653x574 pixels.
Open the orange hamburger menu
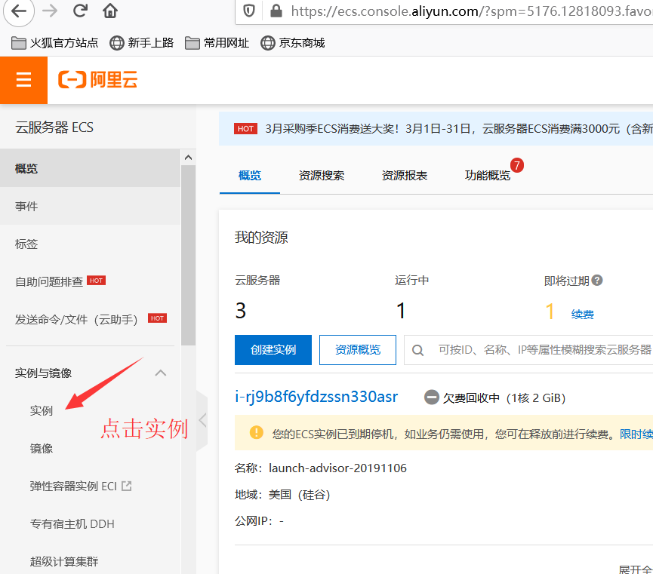23,80
